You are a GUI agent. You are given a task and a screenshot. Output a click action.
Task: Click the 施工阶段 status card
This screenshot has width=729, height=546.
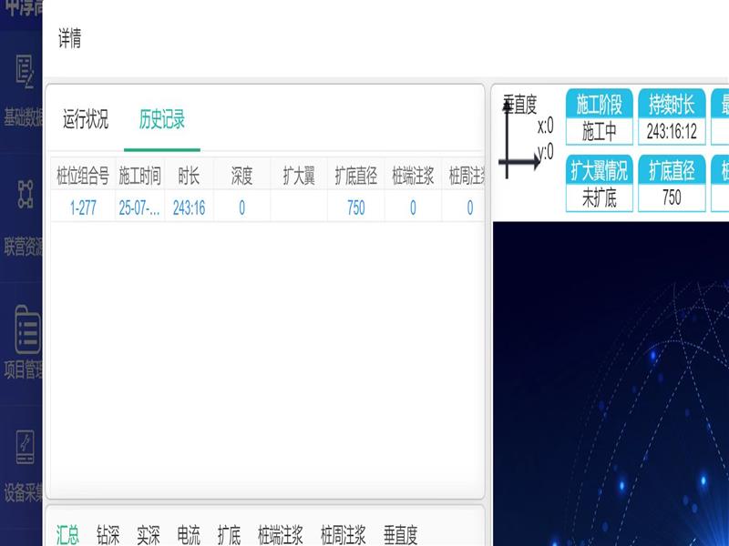[x=598, y=117]
